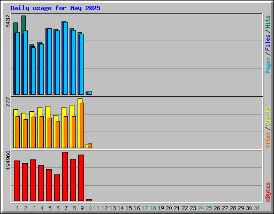This screenshot has width=274, height=214.
Task: Click the 194960 KBytes axis value
Action: click(8, 160)
